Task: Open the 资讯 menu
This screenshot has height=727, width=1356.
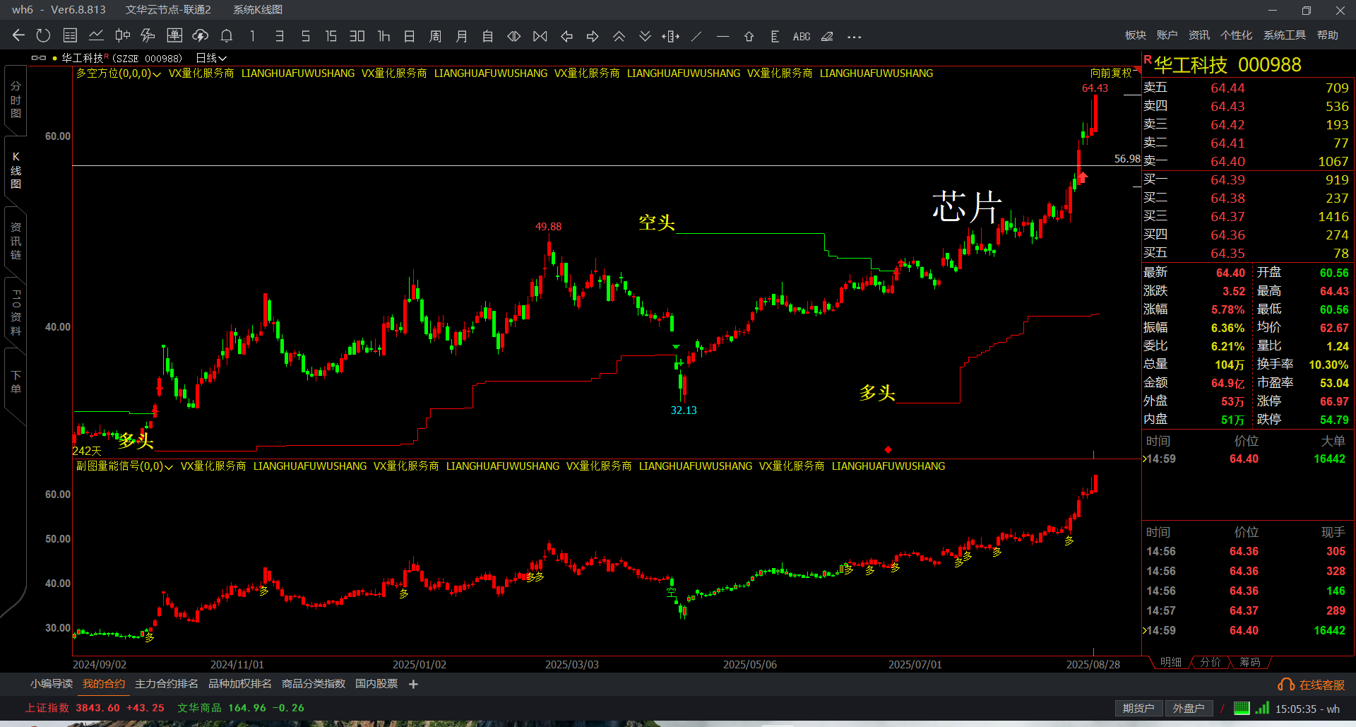Action: tap(1199, 35)
